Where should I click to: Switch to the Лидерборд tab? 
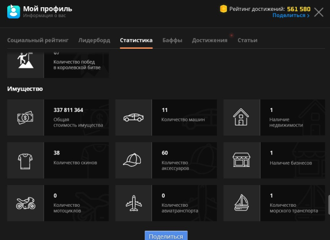pyautogui.click(x=94, y=40)
